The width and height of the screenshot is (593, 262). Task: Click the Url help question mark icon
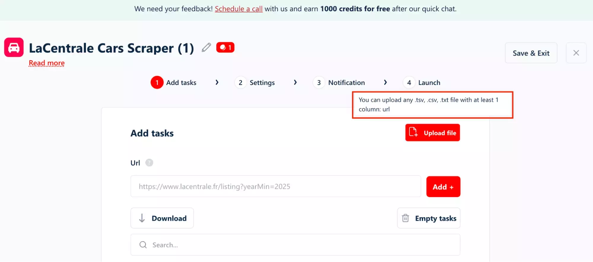click(x=149, y=163)
